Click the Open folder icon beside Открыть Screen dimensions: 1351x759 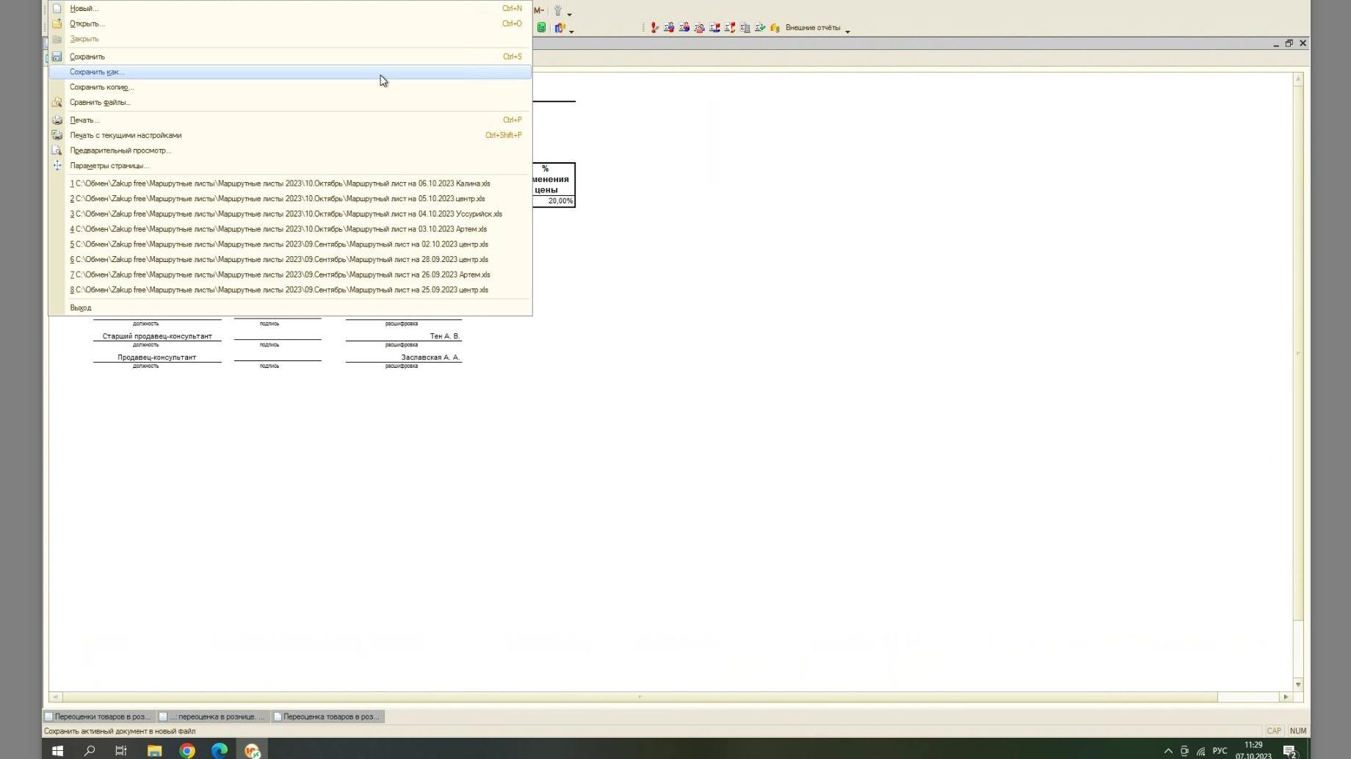[57, 23]
